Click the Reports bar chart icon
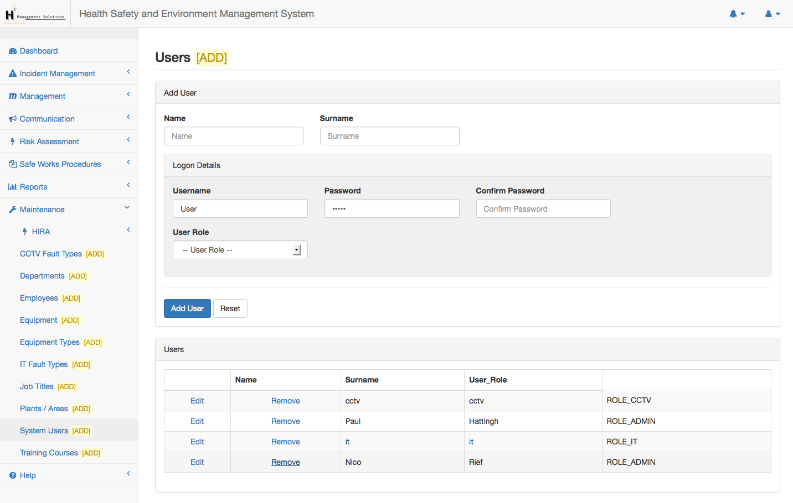793x503 pixels. pyautogui.click(x=13, y=187)
